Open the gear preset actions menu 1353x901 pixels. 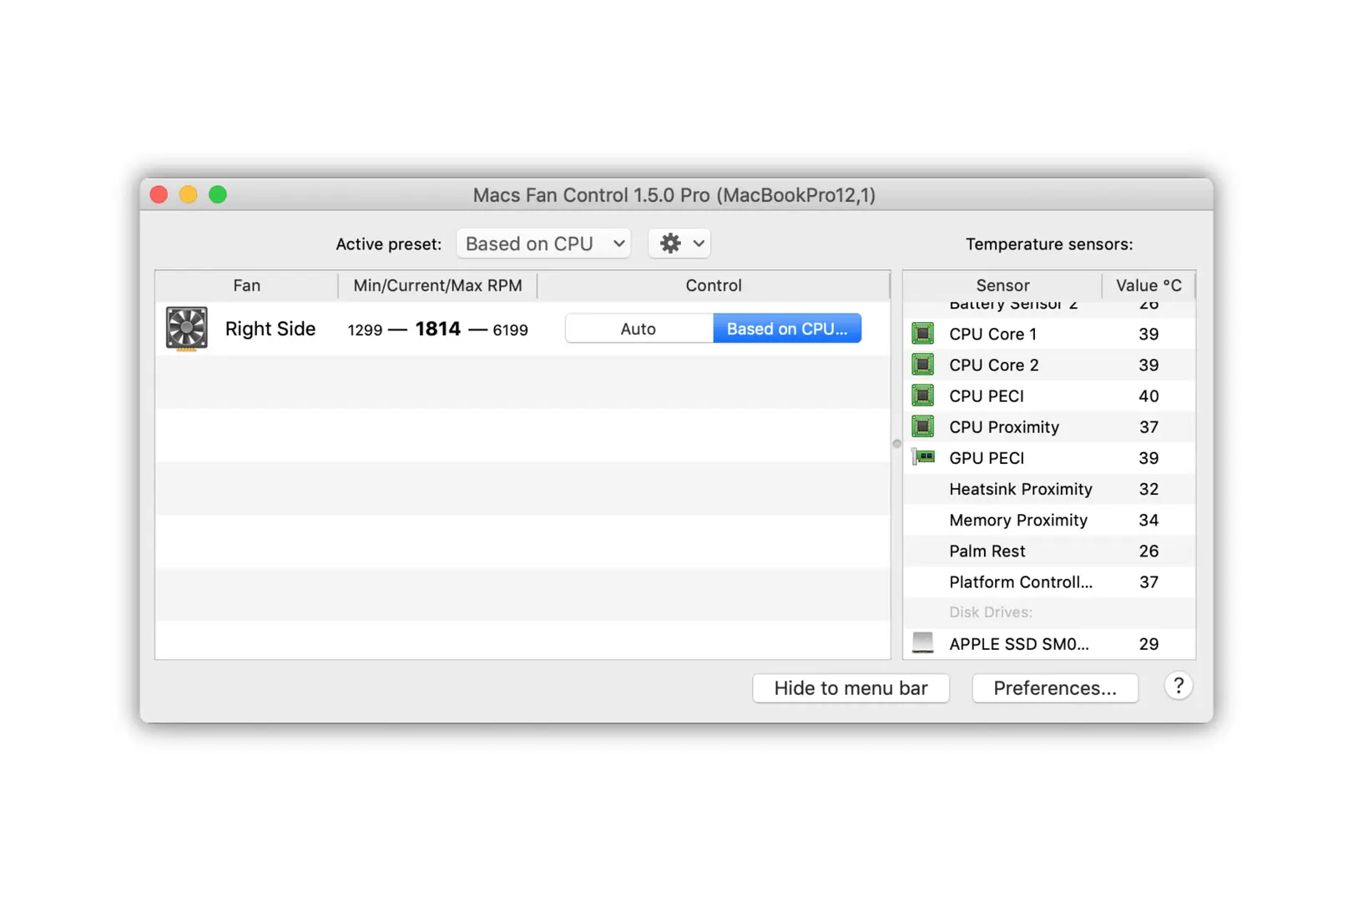679,244
